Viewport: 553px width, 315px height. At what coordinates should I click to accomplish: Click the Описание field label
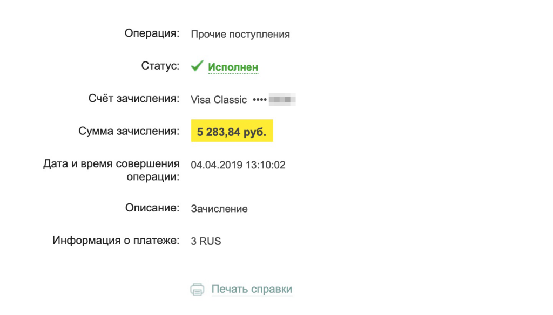152,208
